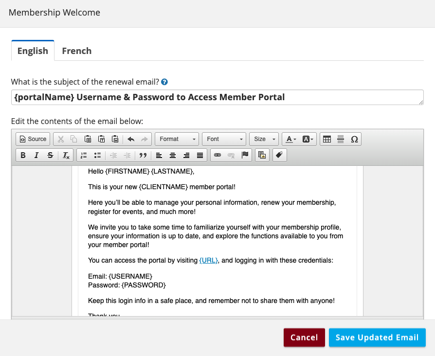Insert a table

(327, 139)
